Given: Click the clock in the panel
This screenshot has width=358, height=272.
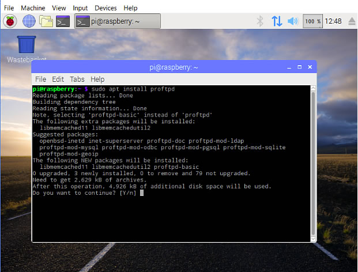Looking at the screenshot, I should coord(333,21).
